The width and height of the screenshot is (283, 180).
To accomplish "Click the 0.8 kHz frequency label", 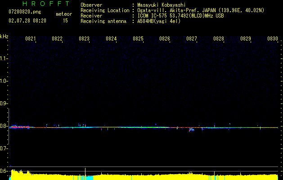I will pyautogui.click(x=4, y=126).
